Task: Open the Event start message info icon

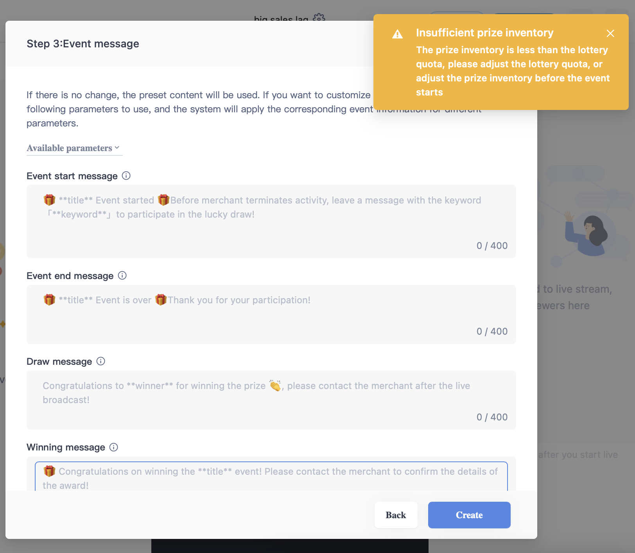Action: [126, 176]
